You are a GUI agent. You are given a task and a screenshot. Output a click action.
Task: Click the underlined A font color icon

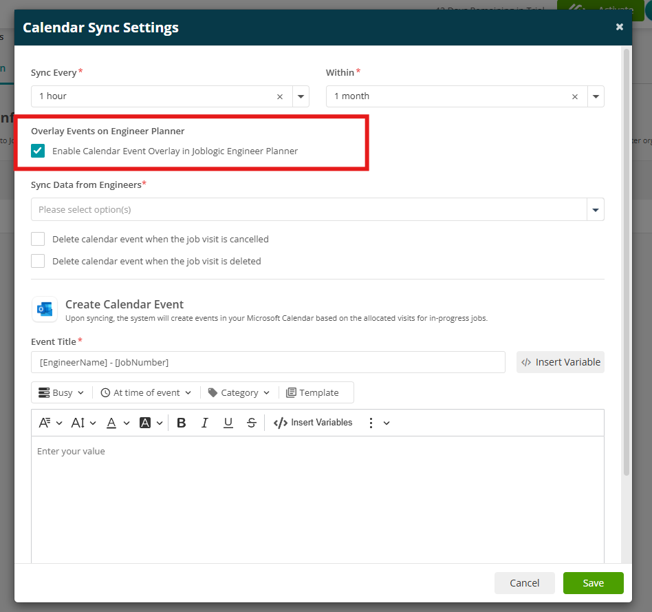tap(111, 423)
